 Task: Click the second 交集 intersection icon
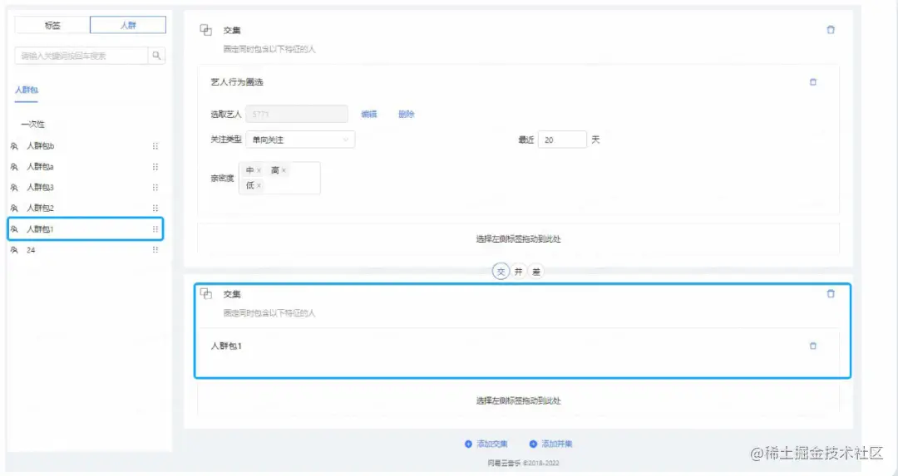(205, 294)
